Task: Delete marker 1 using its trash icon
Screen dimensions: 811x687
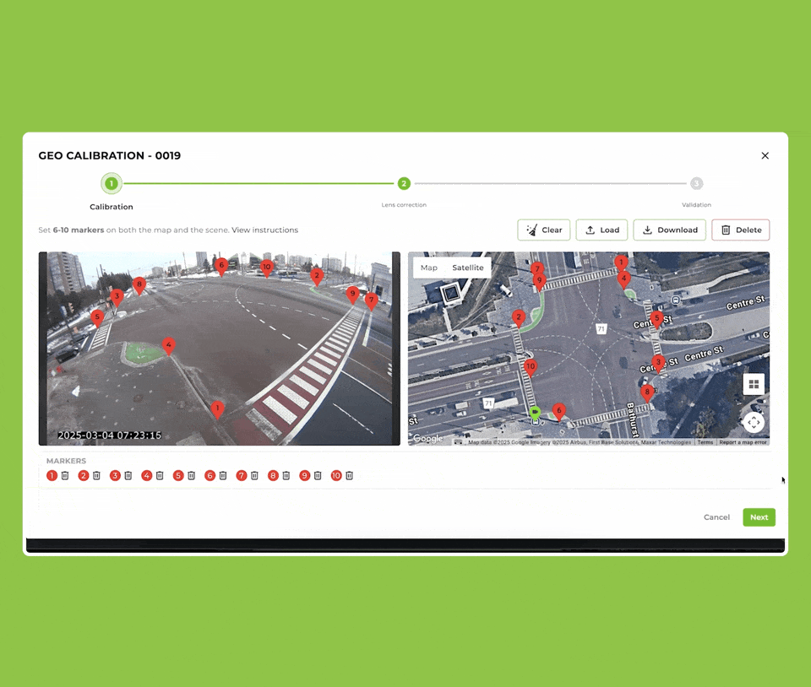Action: pyautogui.click(x=65, y=476)
